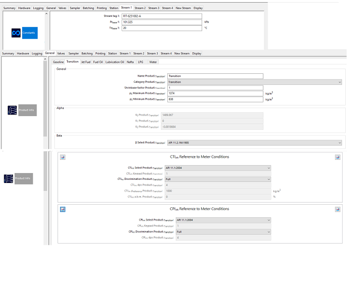Click the Name Product Transition field
Viewport: 360px width, 288px height.
click(x=215, y=76)
